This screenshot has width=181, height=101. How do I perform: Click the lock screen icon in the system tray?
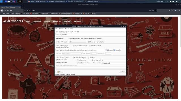(177, 1)
